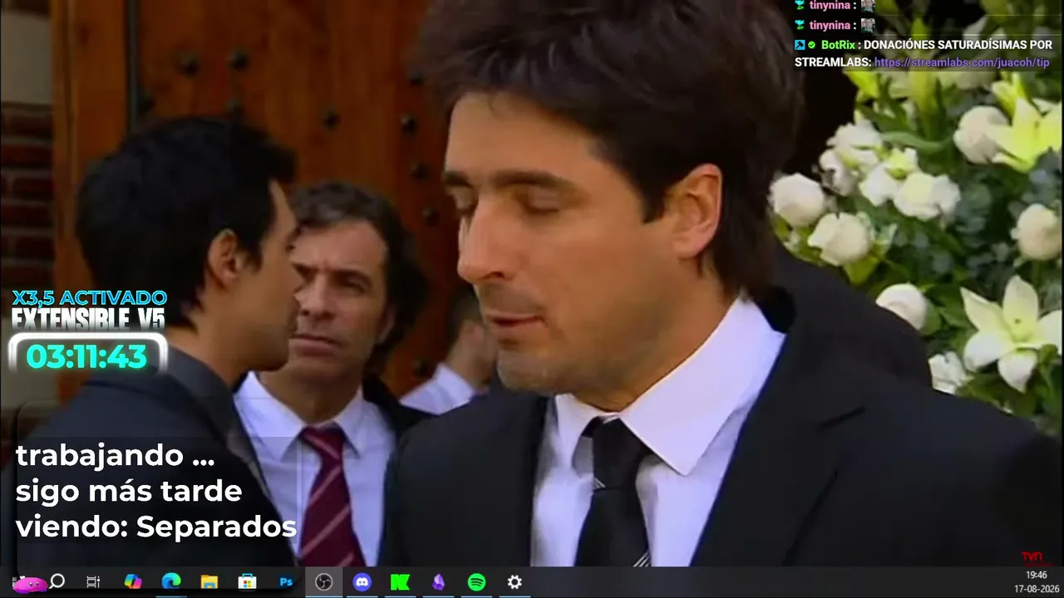This screenshot has width=1064, height=598.
Task: Open the green Kick app icon
Action: click(401, 582)
